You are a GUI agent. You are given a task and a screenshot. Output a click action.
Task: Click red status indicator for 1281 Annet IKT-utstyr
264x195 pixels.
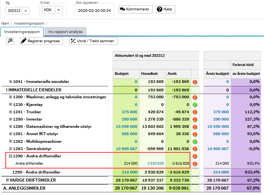coord(195,134)
